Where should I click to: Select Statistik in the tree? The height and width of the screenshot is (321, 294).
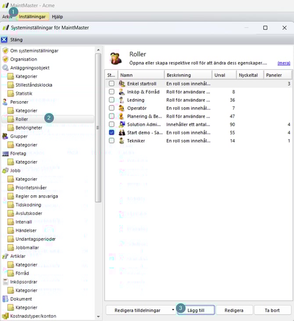(24, 93)
